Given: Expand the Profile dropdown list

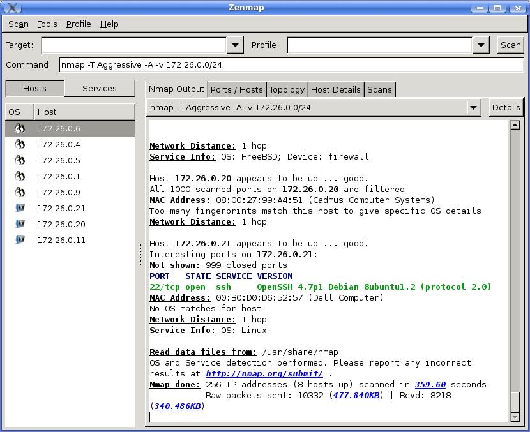Looking at the screenshot, I should pyautogui.click(x=481, y=45).
